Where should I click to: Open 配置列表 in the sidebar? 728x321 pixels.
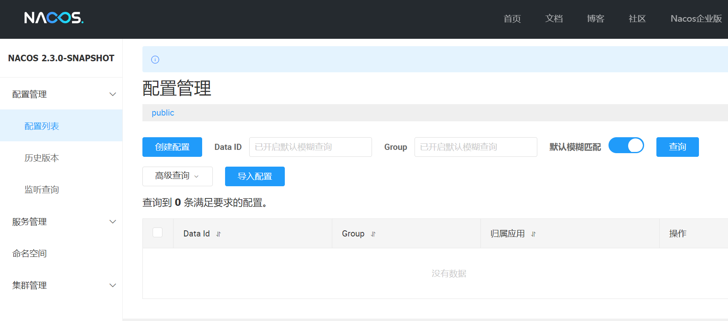tap(61, 126)
